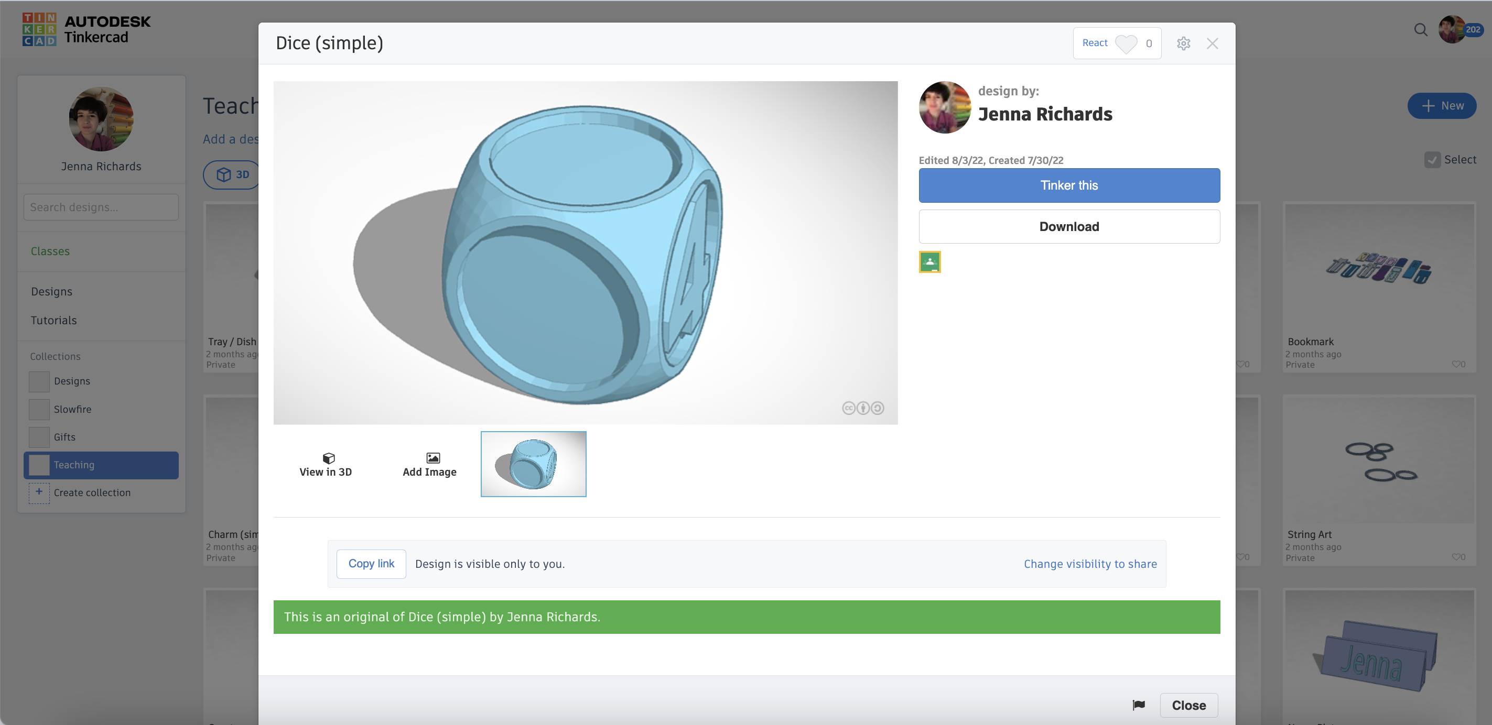Click Change visibility to share link
The image size is (1492, 725).
pyautogui.click(x=1089, y=564)
